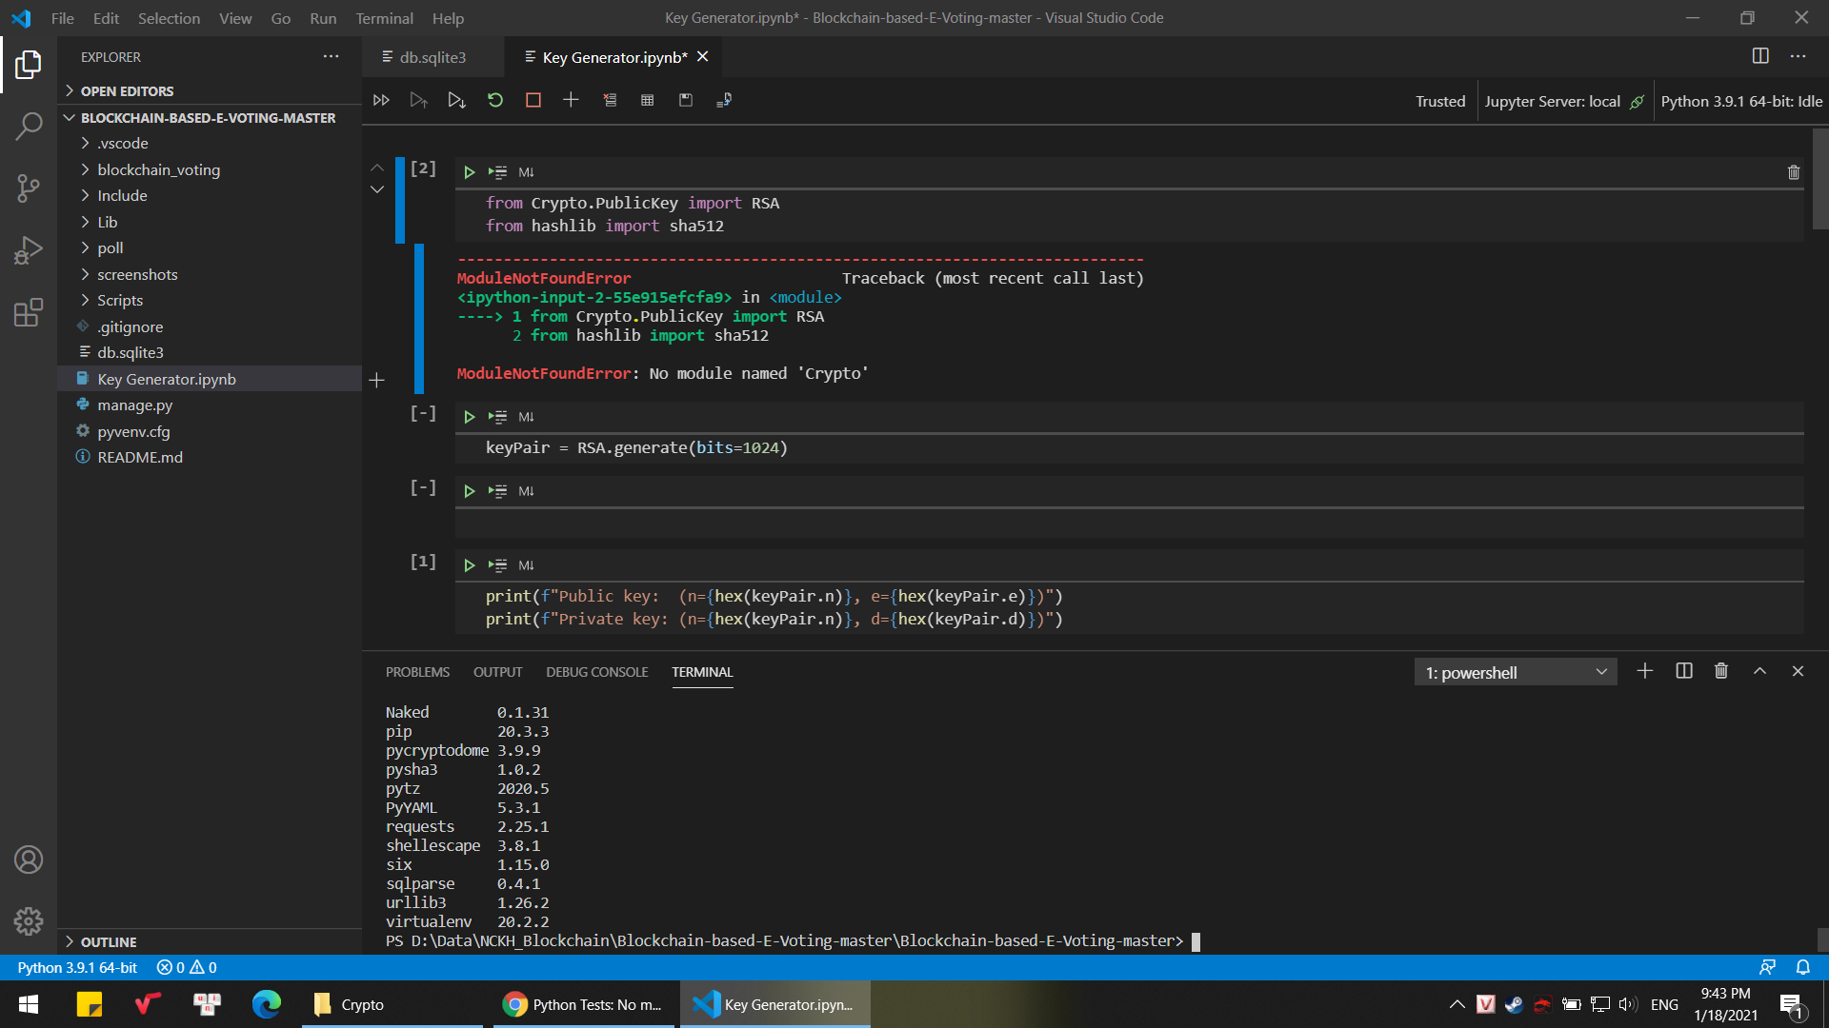1829x1028 pixels.
Task: Click the Restart Kernel icon in toolbar
Action: tap(493, 99)
